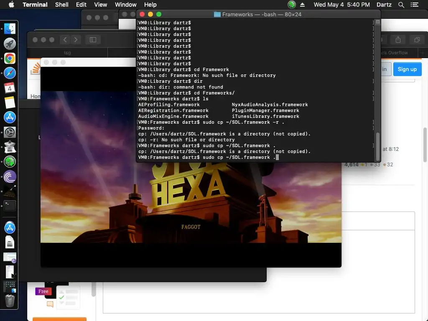The image size is (428, 321).
Task: Click NyxAudioAnalysis.framework in Terminal listing
Action: 270,104
